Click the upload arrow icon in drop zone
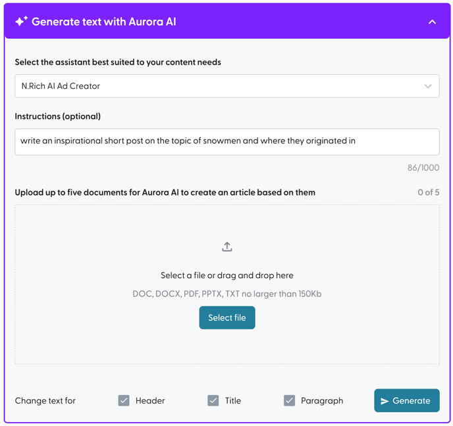The width and height of the screenshot is (453, 426). tap(227, 247)
